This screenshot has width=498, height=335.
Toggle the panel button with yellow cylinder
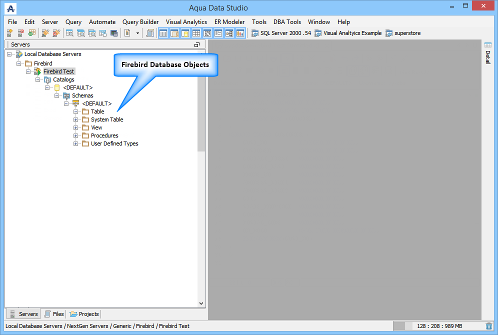185,33
